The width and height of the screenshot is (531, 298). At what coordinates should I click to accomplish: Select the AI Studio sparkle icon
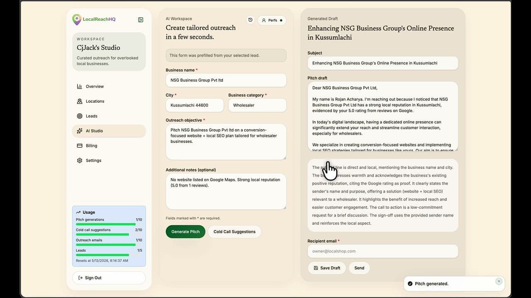(x=80, y=131)
